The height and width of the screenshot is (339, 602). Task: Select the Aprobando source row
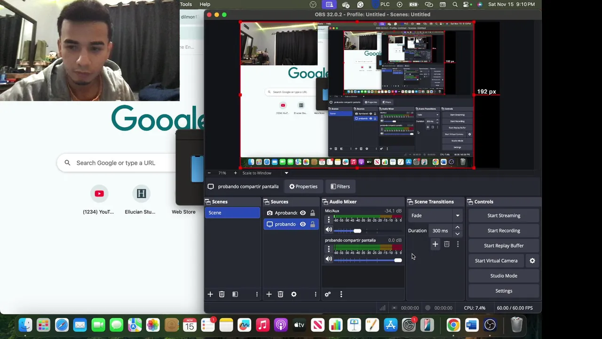(x=291, y=213)
